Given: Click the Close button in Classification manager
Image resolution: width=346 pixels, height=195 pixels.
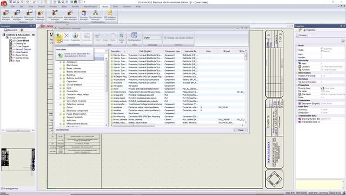Looking at the screenshot, I should [241, 130].
